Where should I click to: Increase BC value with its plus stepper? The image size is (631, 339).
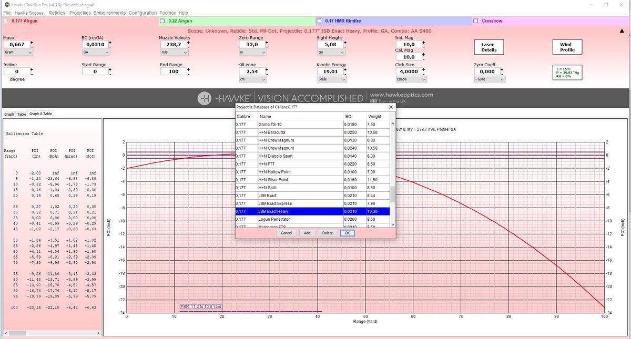(110, 42)
